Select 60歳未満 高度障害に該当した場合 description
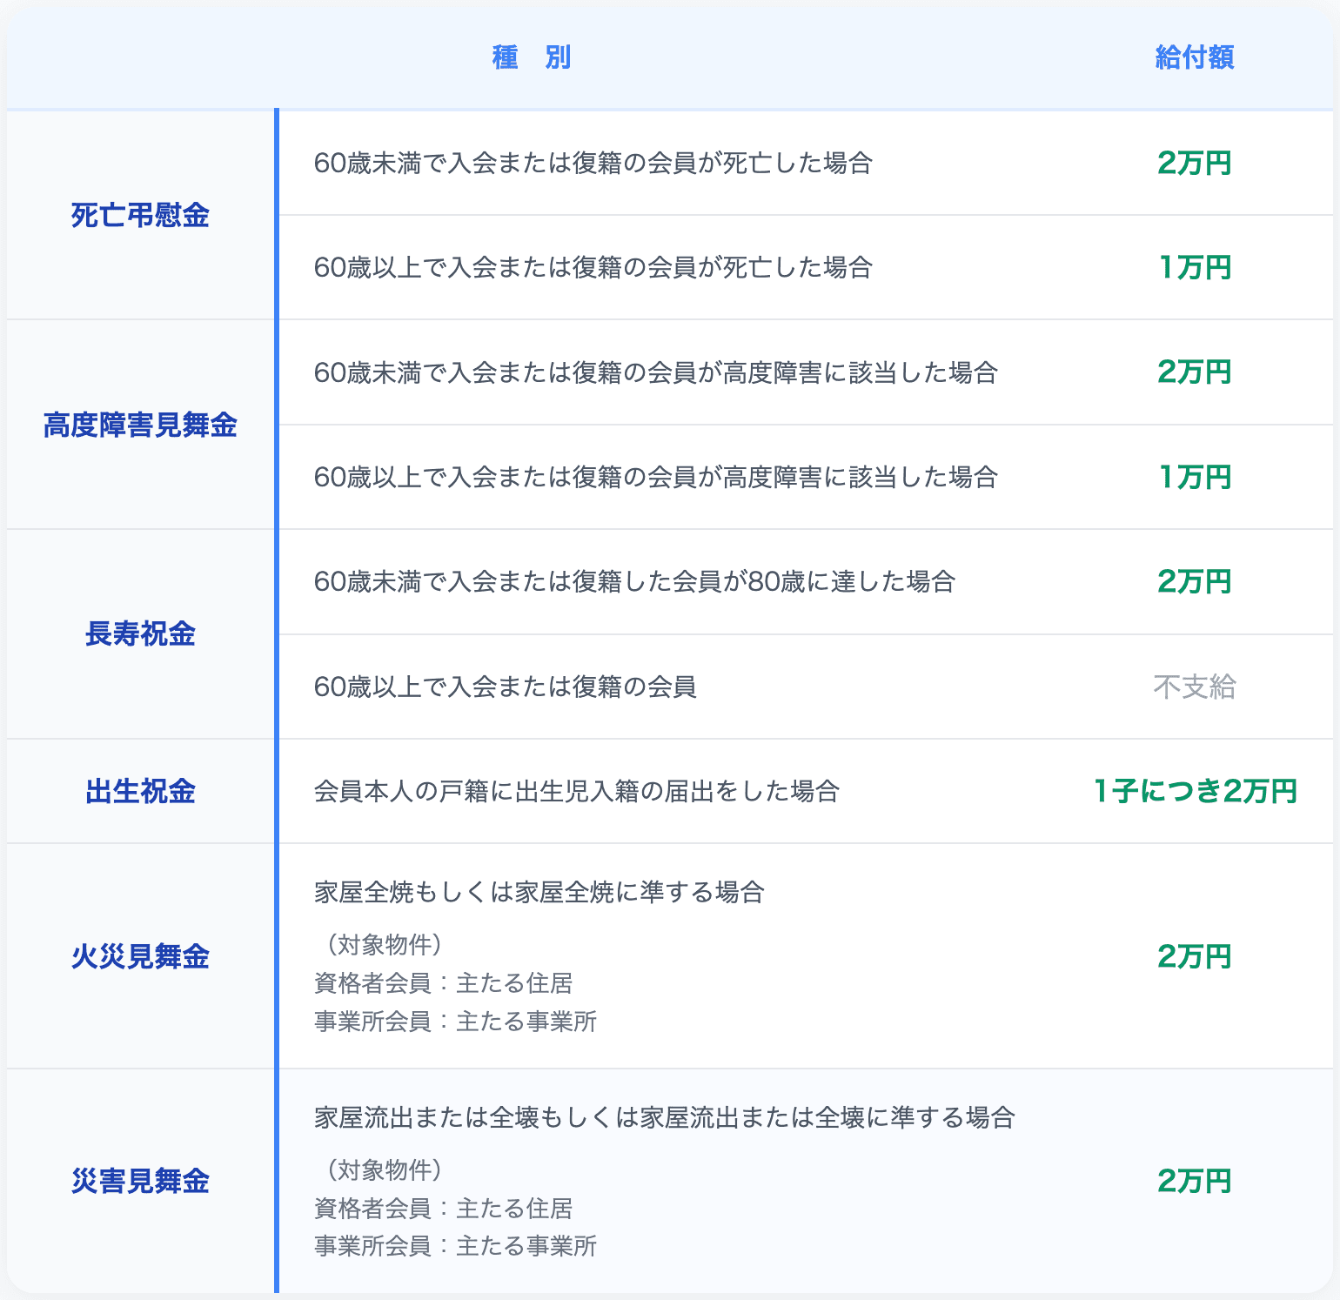The height and width of the screenshot is (1300, 1340). (x=655, y=372)
